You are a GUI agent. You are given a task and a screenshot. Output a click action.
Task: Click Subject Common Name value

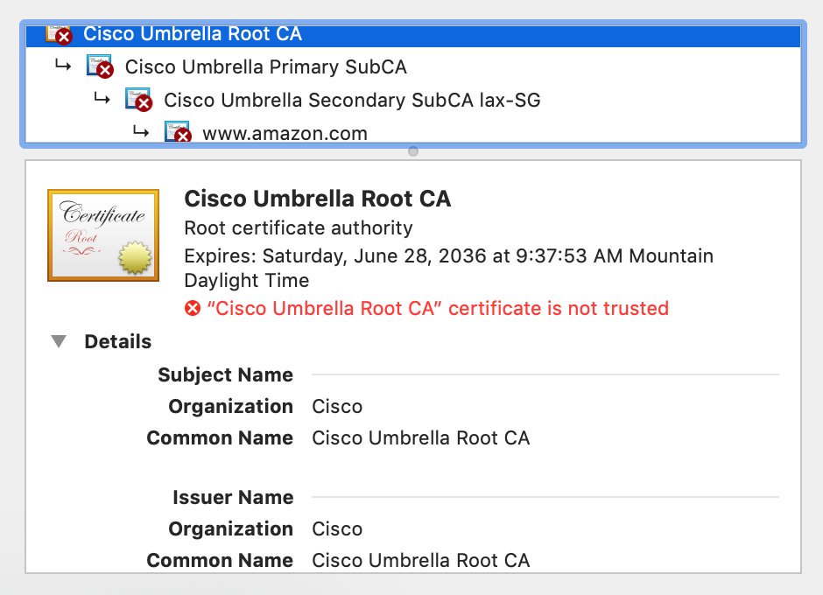click(421, 438)
